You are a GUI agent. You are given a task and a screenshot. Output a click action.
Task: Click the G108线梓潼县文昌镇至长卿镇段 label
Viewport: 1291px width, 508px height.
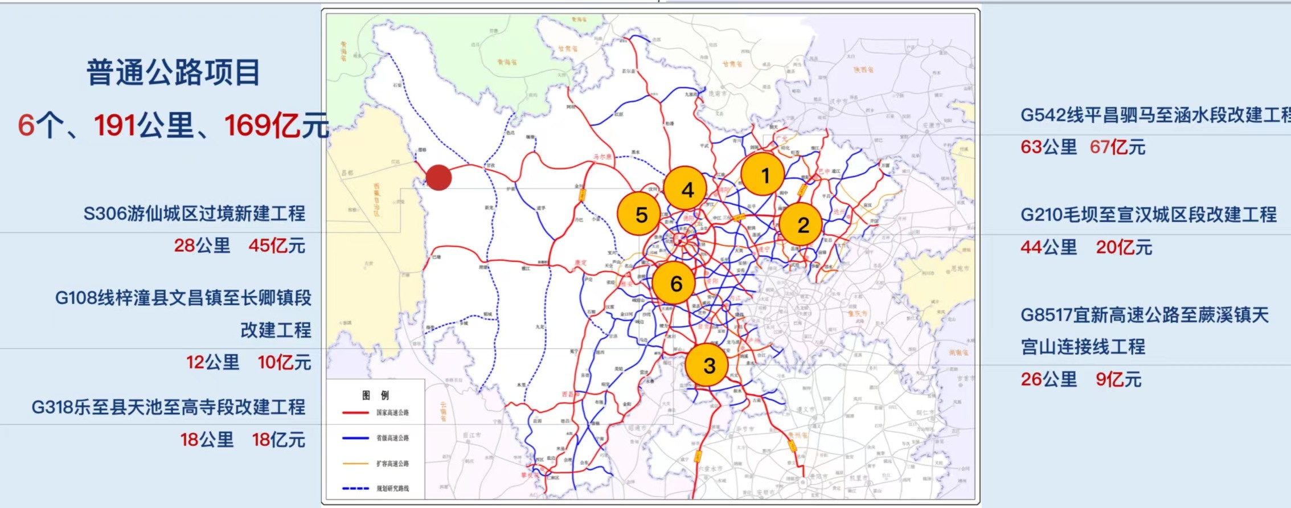click(183, 298)
